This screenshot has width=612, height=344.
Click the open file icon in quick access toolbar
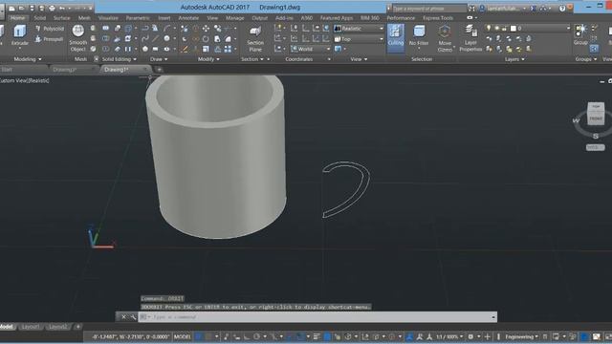point(21,8)
